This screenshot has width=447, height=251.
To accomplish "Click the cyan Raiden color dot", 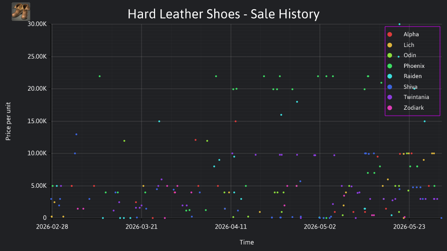I will tap(390, 76).
